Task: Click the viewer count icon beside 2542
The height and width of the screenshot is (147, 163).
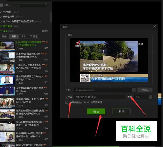Action: (x=18, y=71)
